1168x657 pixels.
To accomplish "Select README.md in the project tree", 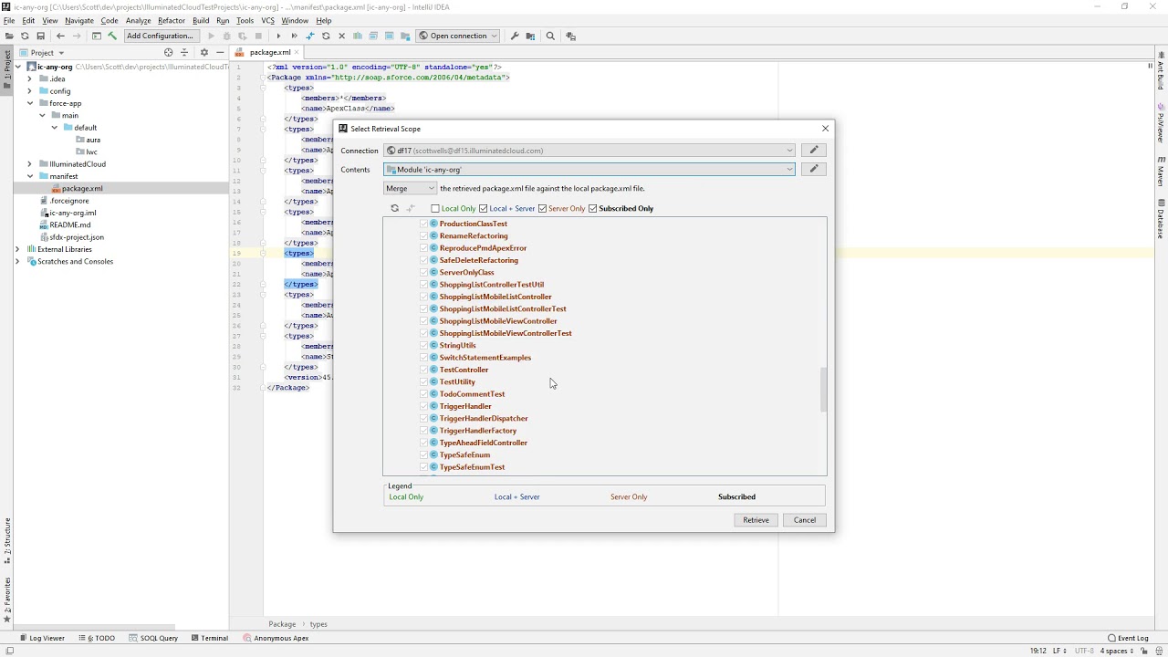I will click(70, 224).
